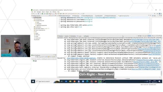
Task: Open the Navigate menu
Action: pyautogui.click(x=39, y=12)
